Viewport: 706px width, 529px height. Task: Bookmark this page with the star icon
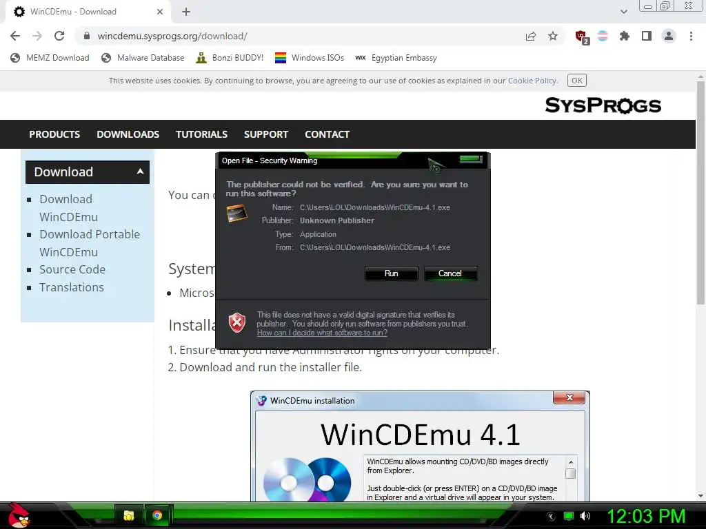pos(553,36)
